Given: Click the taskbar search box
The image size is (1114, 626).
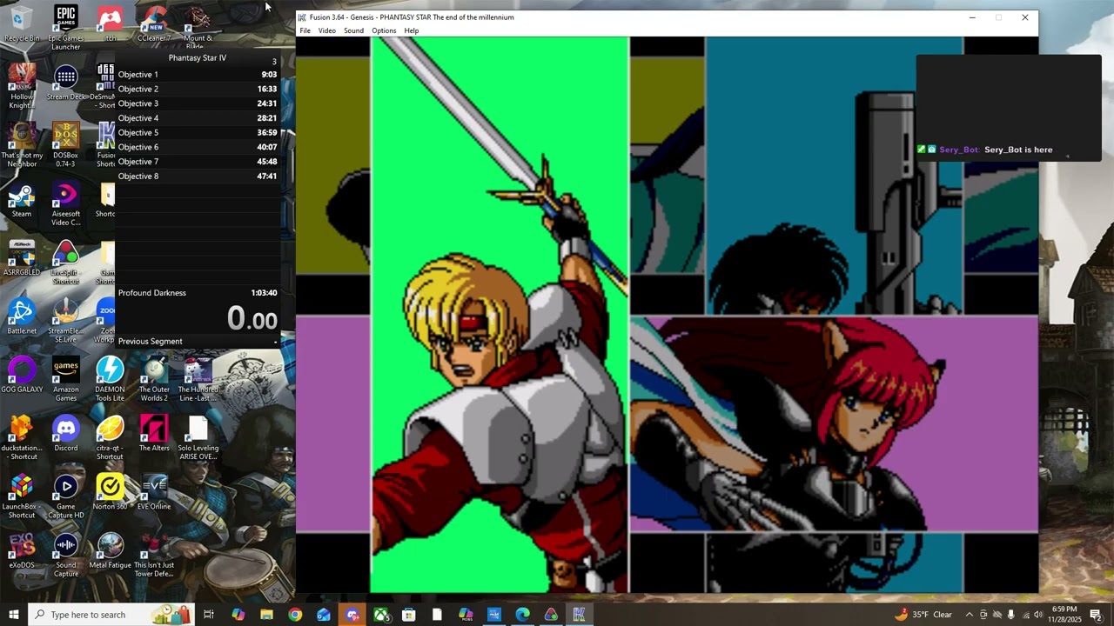Looking at the screenshot, I should (x=111, y=615).
